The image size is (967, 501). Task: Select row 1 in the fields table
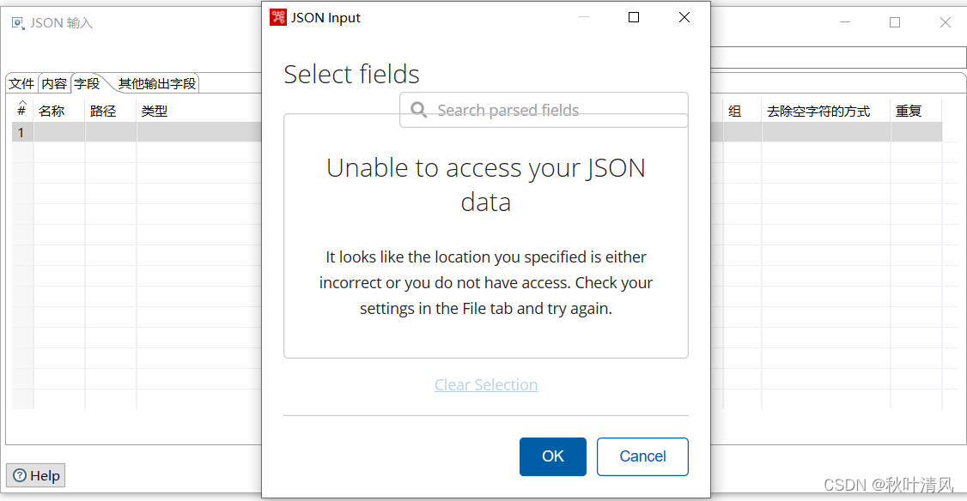click(x=20, y=131)
